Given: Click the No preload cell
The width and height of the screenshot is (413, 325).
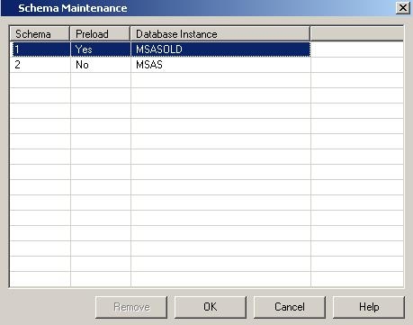Looking at the screenshot, I should point(101,65).
